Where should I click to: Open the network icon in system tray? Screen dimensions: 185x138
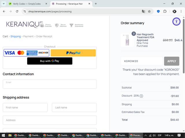click(x=150, y=135)
